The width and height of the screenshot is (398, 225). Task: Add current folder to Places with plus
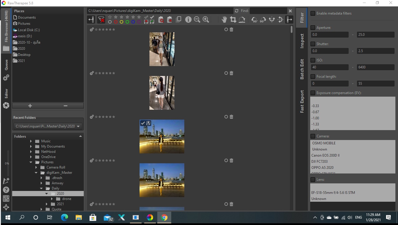click(x=30, y=106)
